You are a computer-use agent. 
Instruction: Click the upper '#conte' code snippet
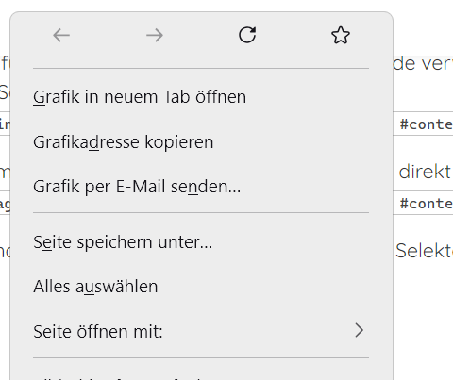[427, 124]
